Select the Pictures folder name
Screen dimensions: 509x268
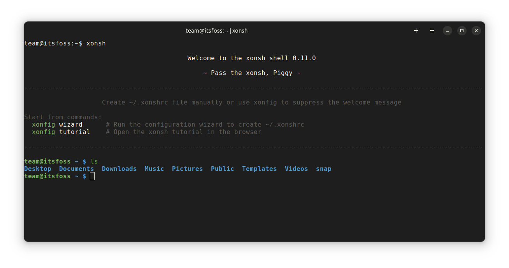pyautogui.click(x=187, y=169)
